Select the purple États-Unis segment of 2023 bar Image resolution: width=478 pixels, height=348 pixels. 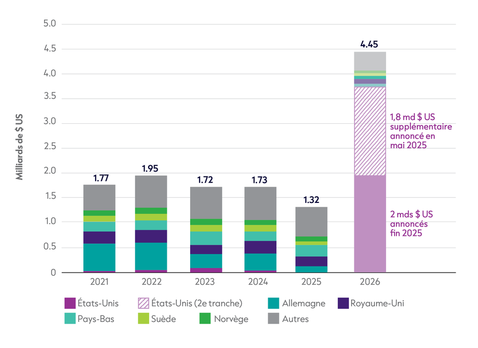pos(206,270)
